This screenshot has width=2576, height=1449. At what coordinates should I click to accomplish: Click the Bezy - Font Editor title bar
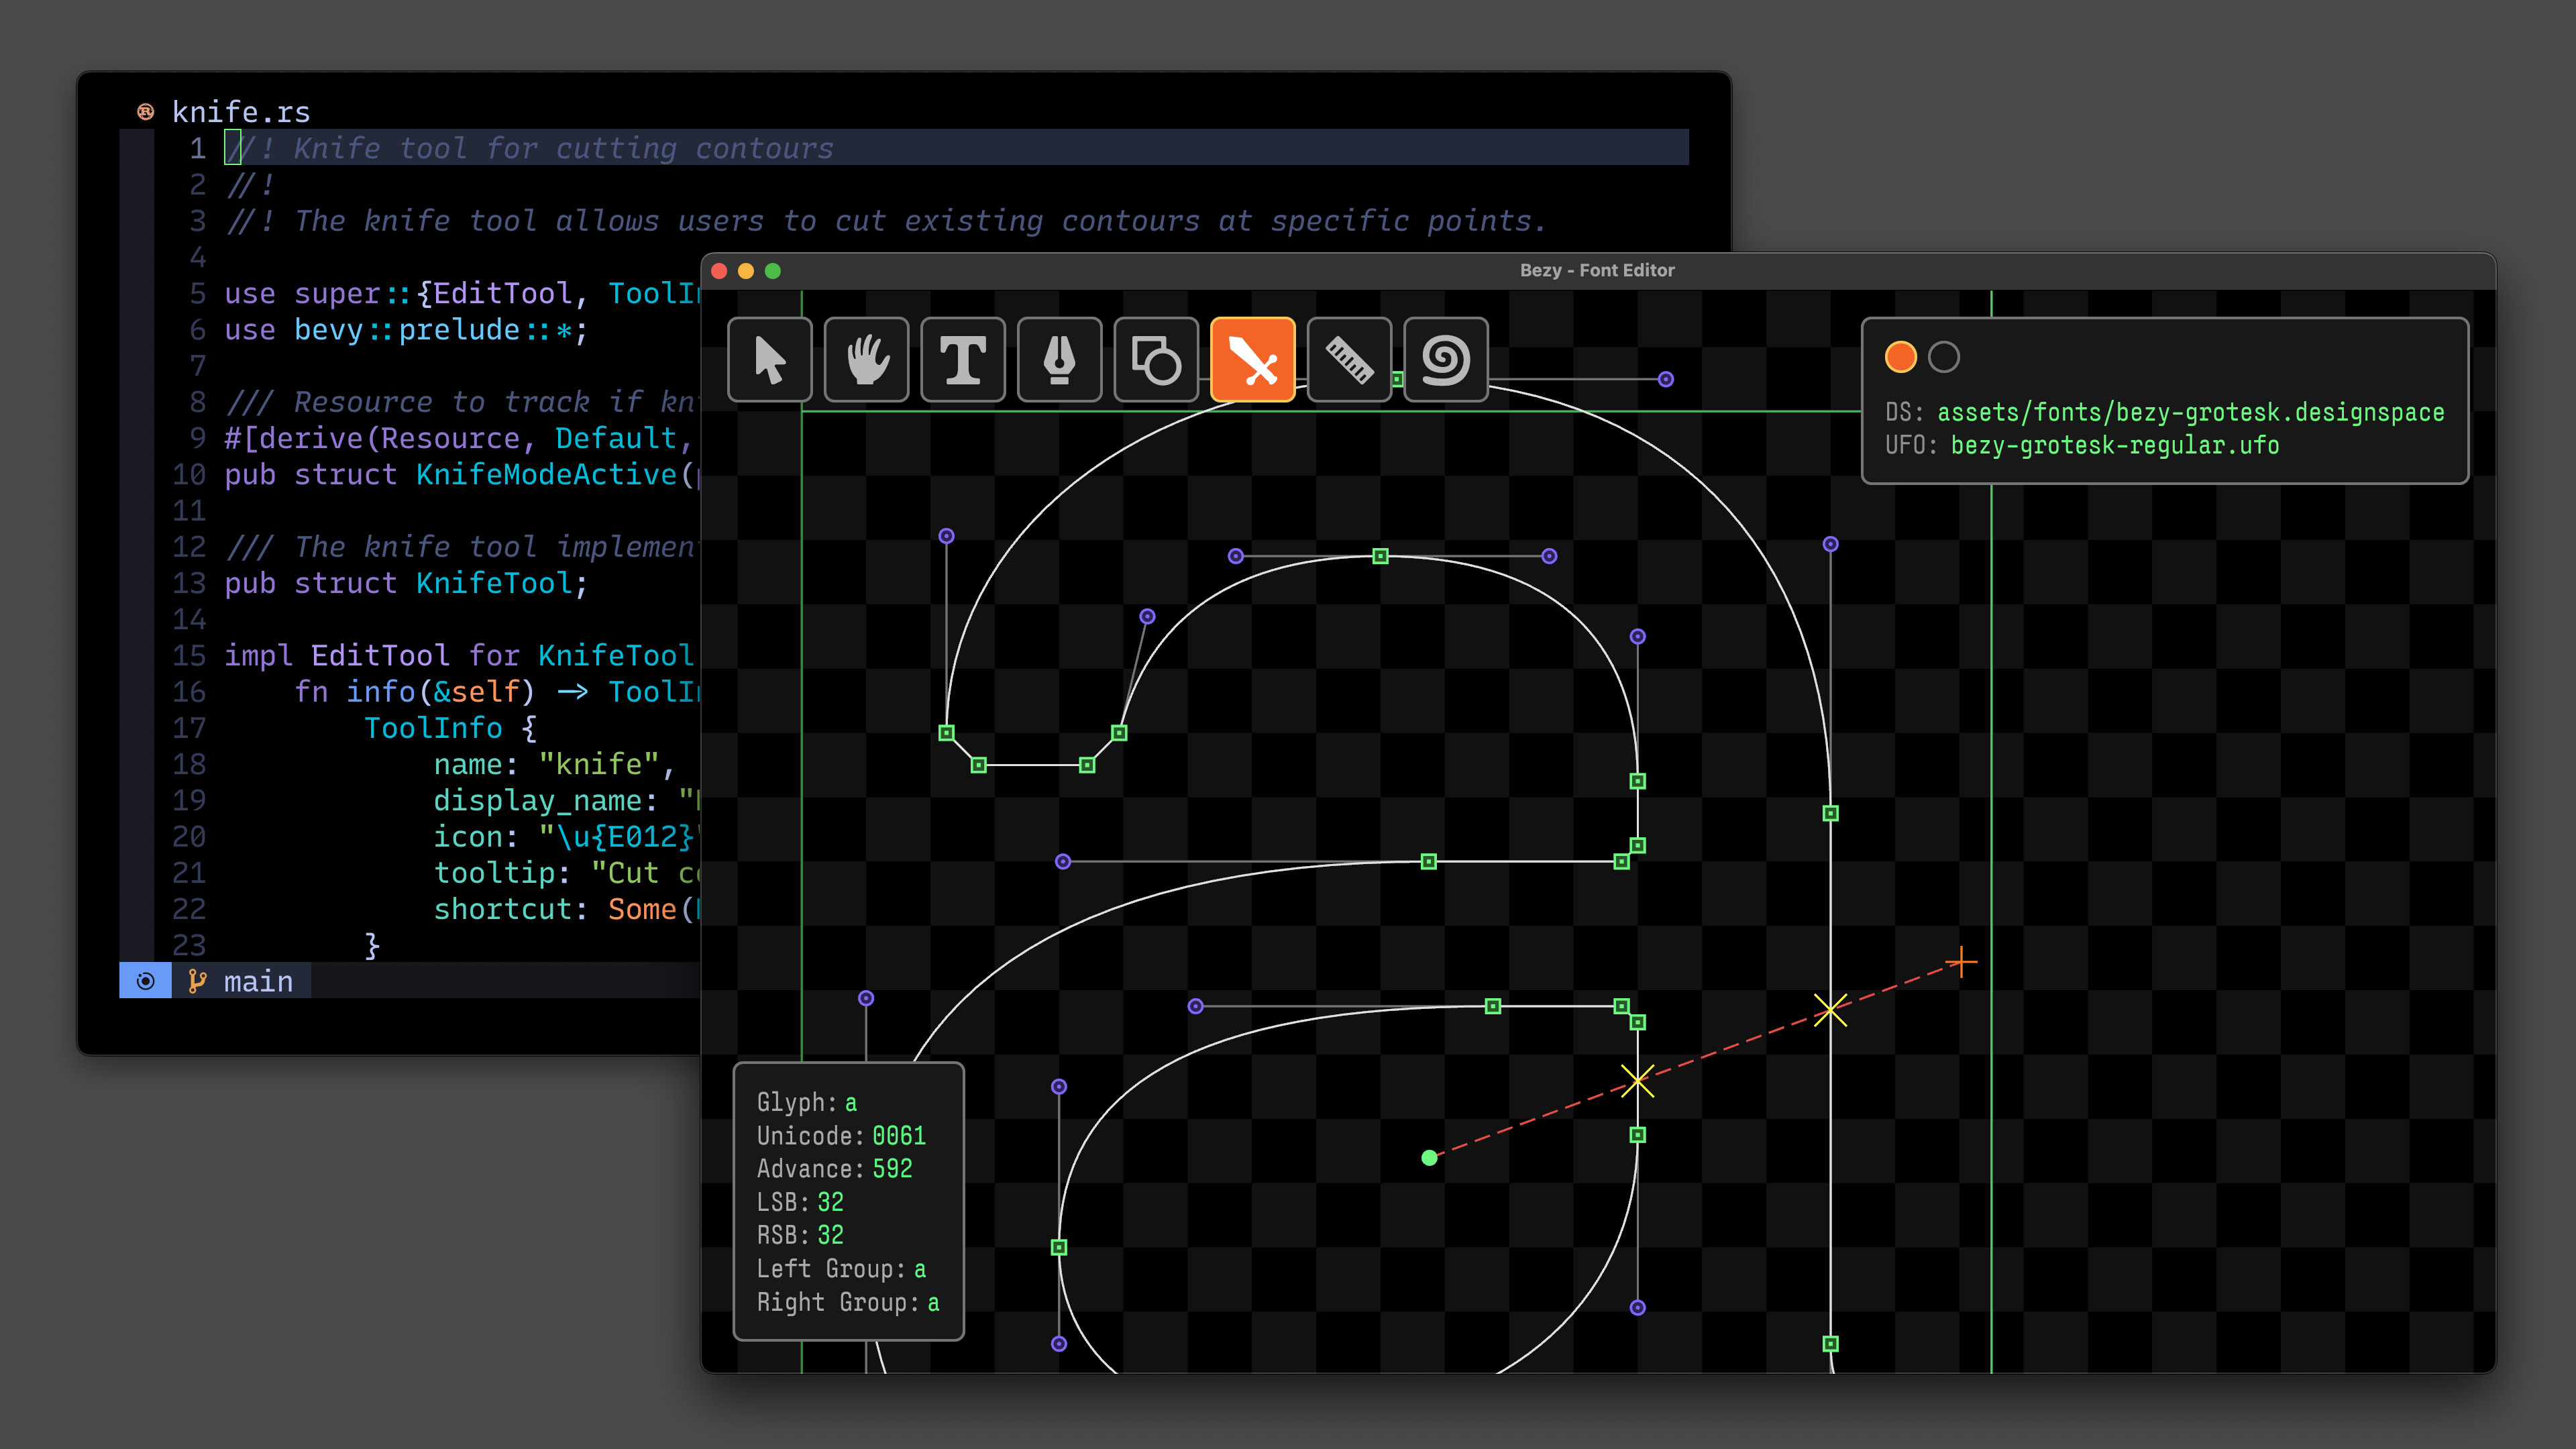pos(1597,270)
